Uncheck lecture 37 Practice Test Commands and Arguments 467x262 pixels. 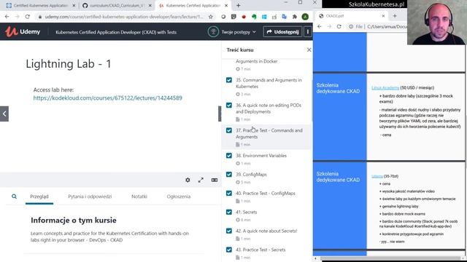pos(228,130)
